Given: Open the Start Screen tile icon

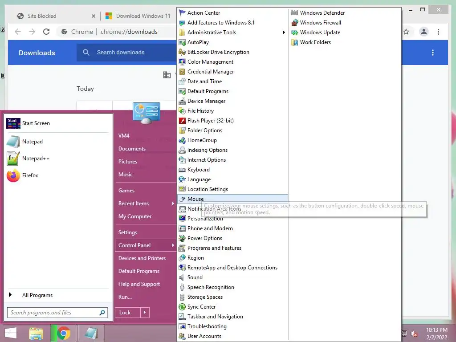Looking at the screenshot, I should pos(13,123).
